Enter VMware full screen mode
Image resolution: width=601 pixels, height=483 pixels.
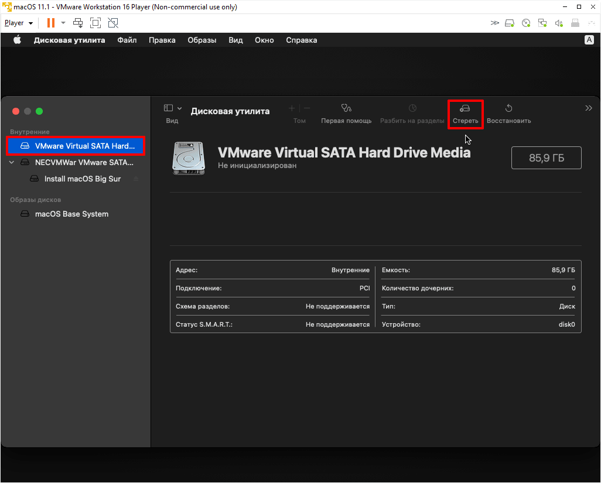95,23
